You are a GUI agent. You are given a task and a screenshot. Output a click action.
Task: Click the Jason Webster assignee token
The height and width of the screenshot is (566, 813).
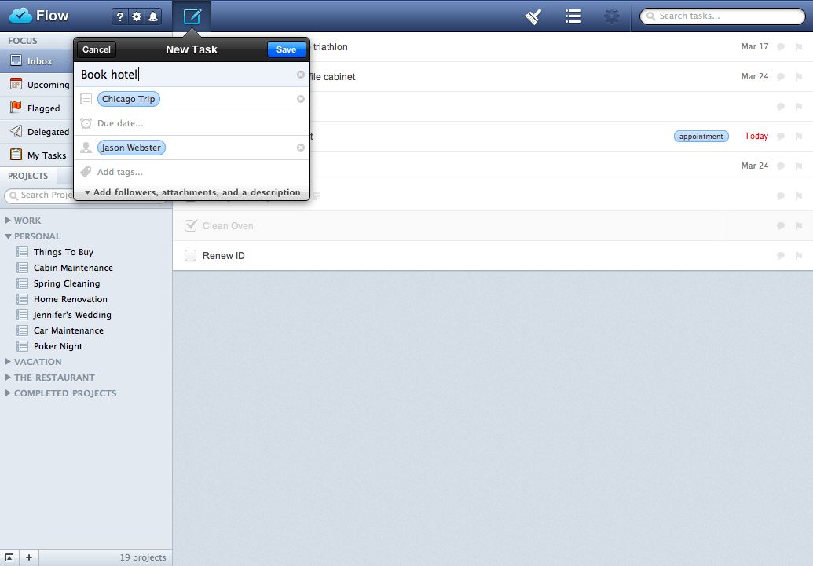coord(131,148)
